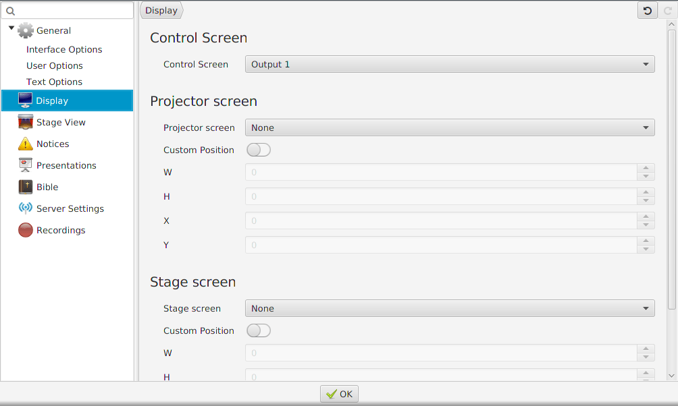
Task: Open Interface Options from the sidebar
Action: 64,49
